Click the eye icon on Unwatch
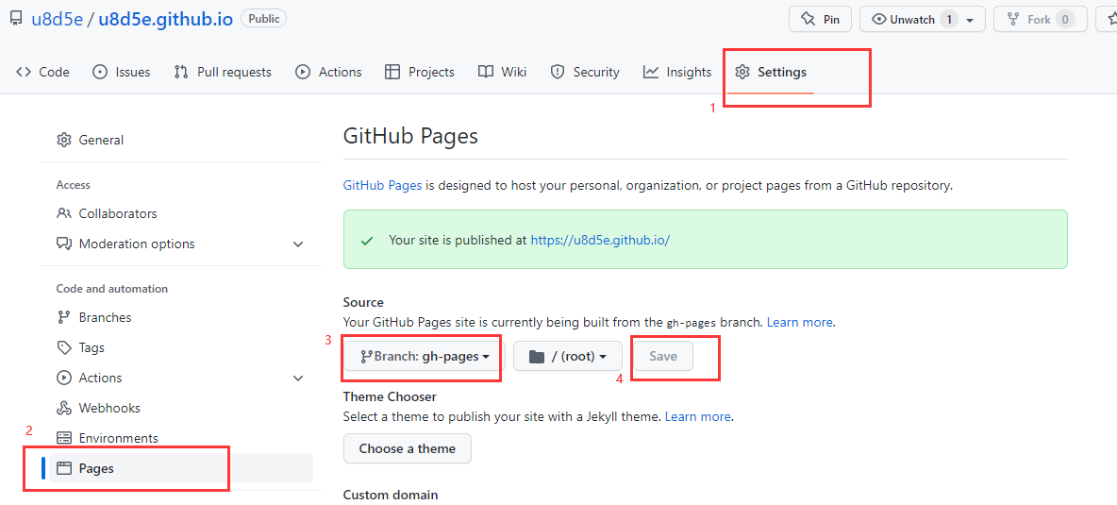Viewport: 1117px width, 505px height. [879, 19]
